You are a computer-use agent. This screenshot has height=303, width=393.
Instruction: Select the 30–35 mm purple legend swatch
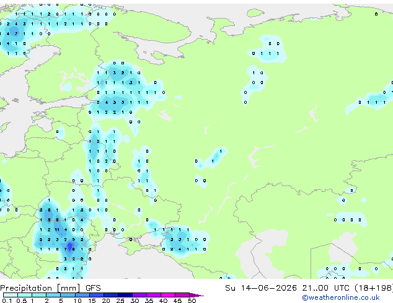coord(139,295)
